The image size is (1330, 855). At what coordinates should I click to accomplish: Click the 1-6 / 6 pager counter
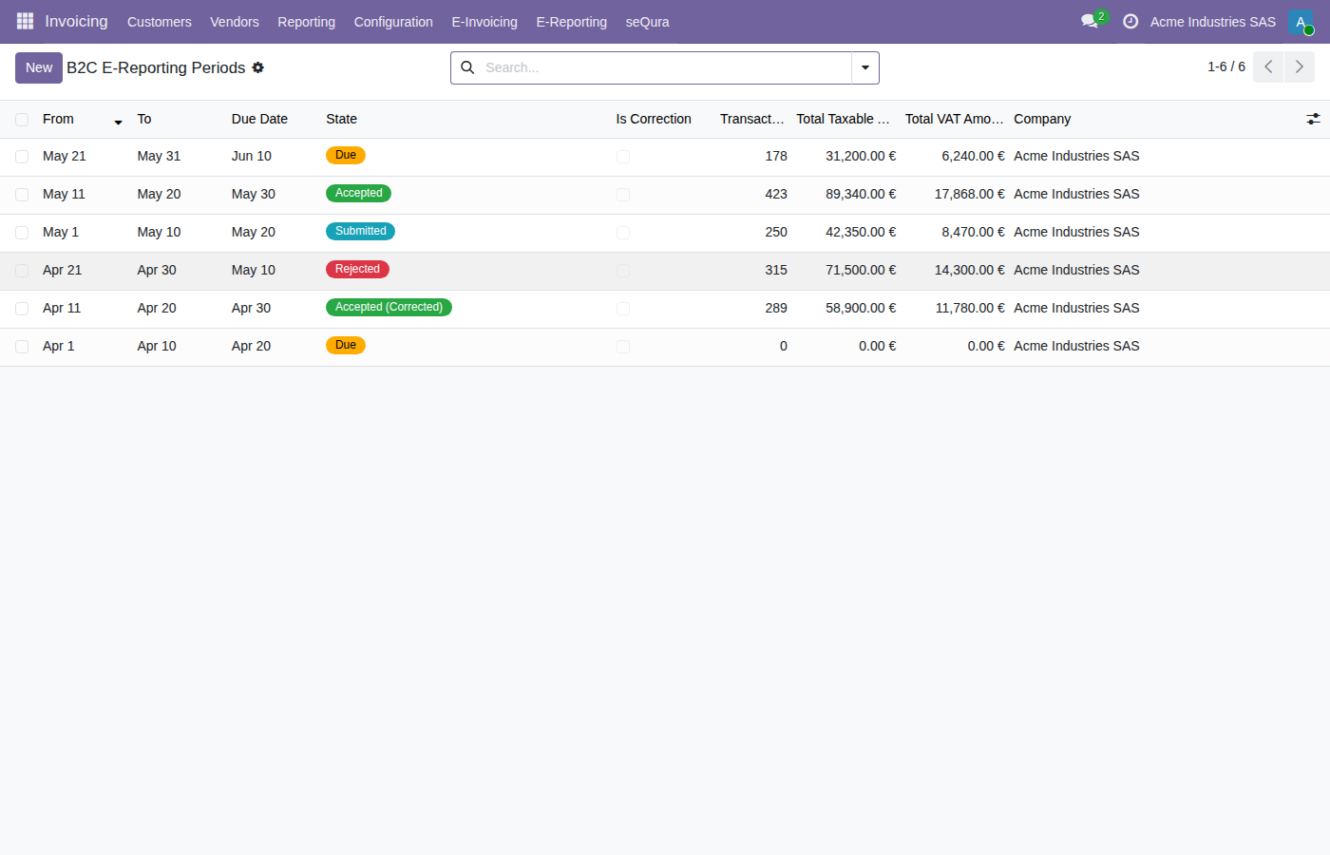1226,66
